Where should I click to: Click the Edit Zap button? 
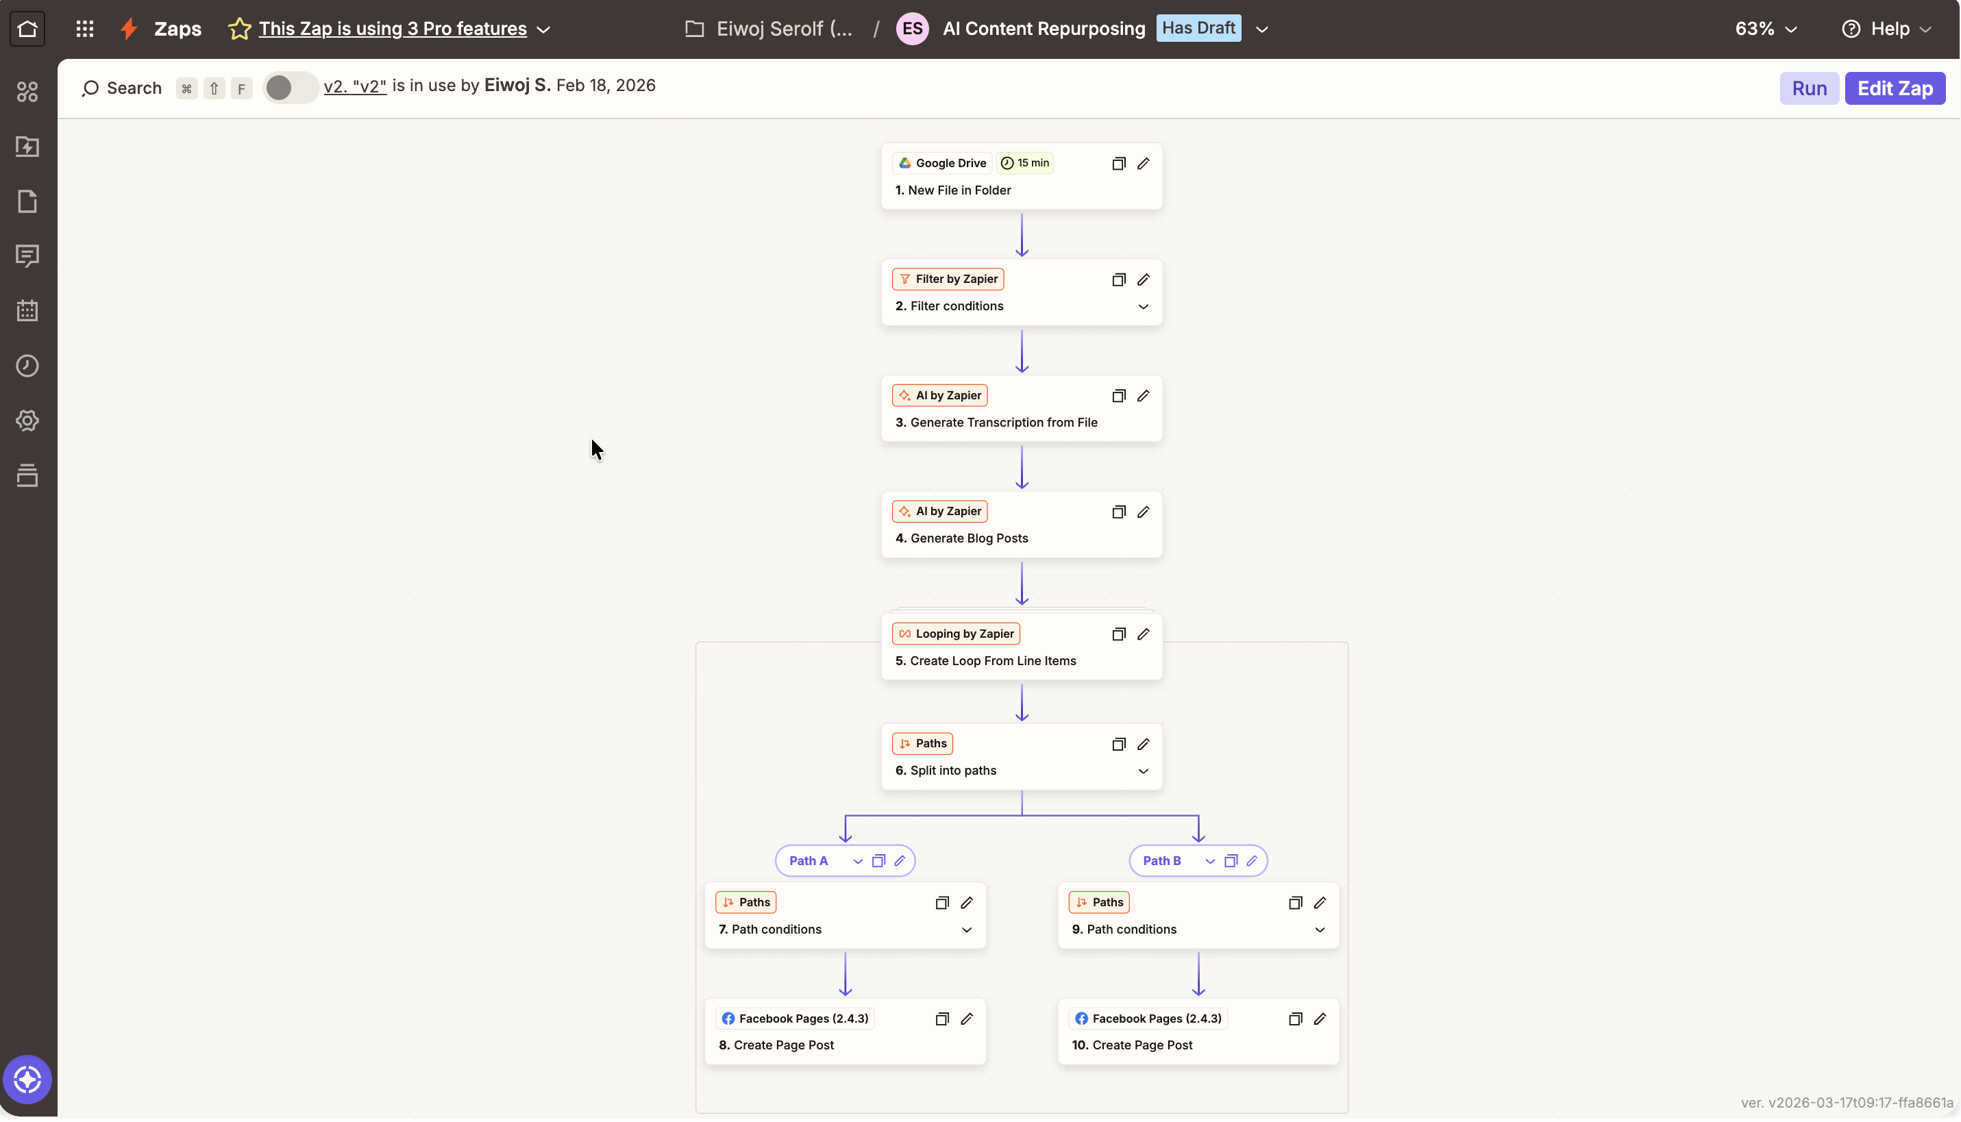[1895, 88]
